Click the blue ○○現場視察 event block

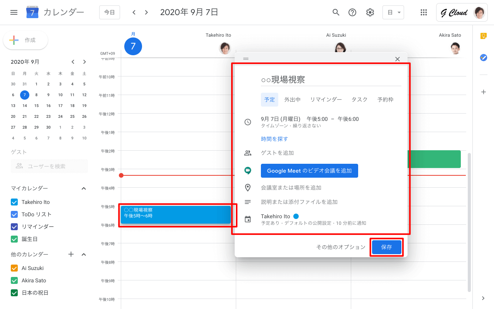[176, 215]
